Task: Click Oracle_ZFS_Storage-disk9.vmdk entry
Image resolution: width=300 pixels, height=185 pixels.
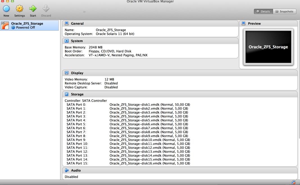Action: (x=149, y=136)
